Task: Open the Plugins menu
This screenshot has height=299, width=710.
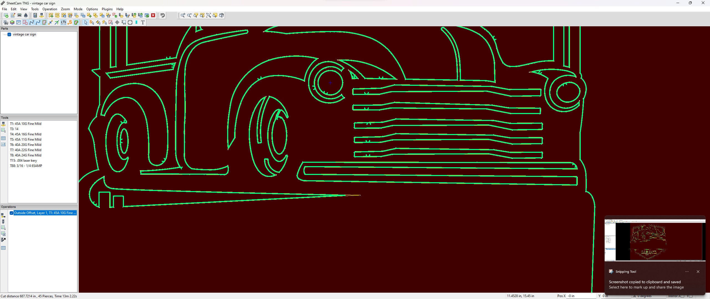Action: click(107, 9)
